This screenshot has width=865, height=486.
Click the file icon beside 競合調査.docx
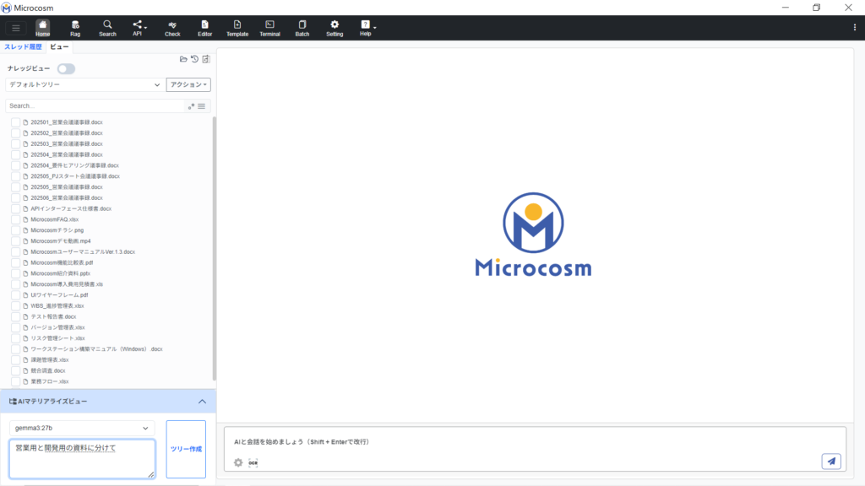pos(25,371)
